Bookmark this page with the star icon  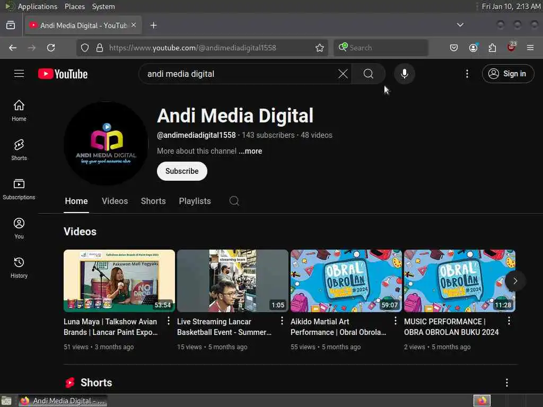click(x=320, y=48)
